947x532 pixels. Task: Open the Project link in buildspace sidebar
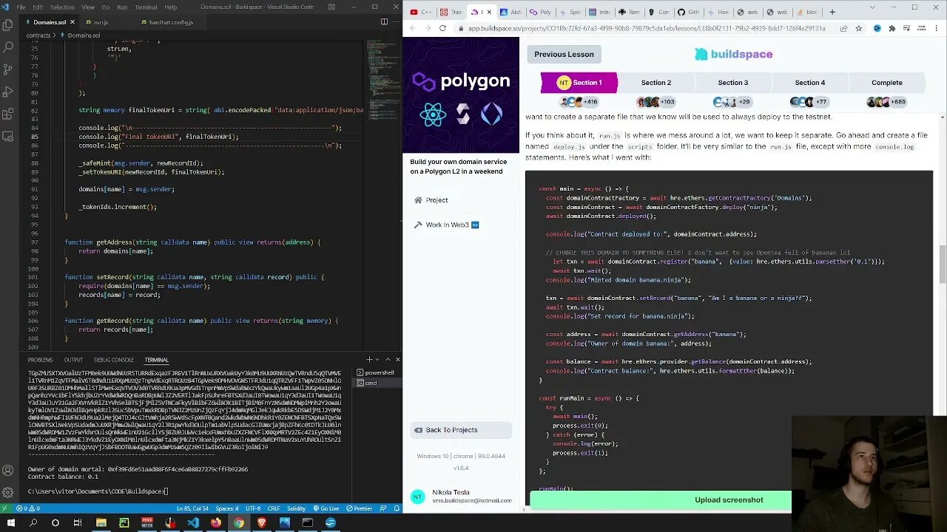[431, 200]
